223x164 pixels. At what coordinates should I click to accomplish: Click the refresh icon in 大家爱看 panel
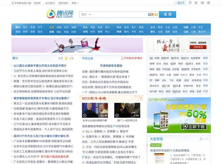tap(201, 139)
